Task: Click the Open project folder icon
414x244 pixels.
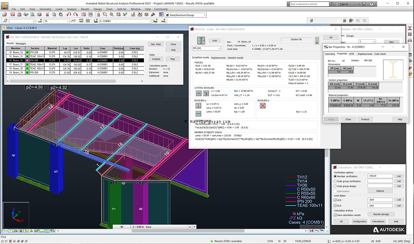Action: pyautogui.click(x=5, y=15)
